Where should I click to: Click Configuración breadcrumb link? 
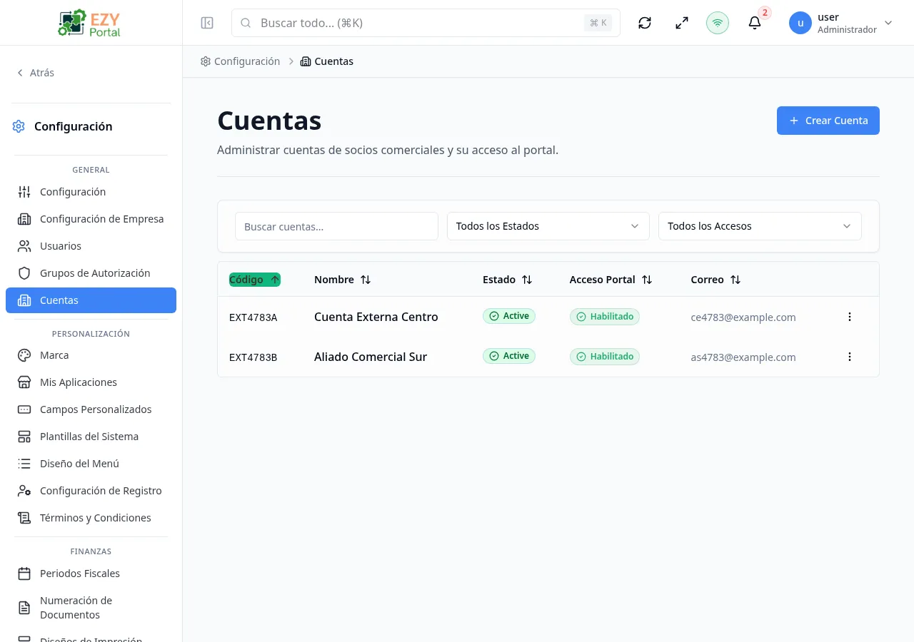click(240, 61)
